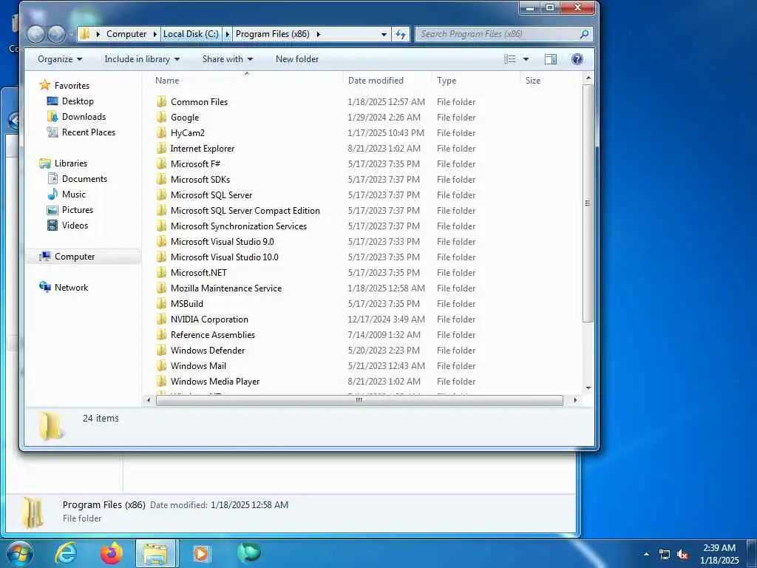This screenshot has width=757, height=568.
Task: Select the Favorites star icon
Action: [45, 85]
